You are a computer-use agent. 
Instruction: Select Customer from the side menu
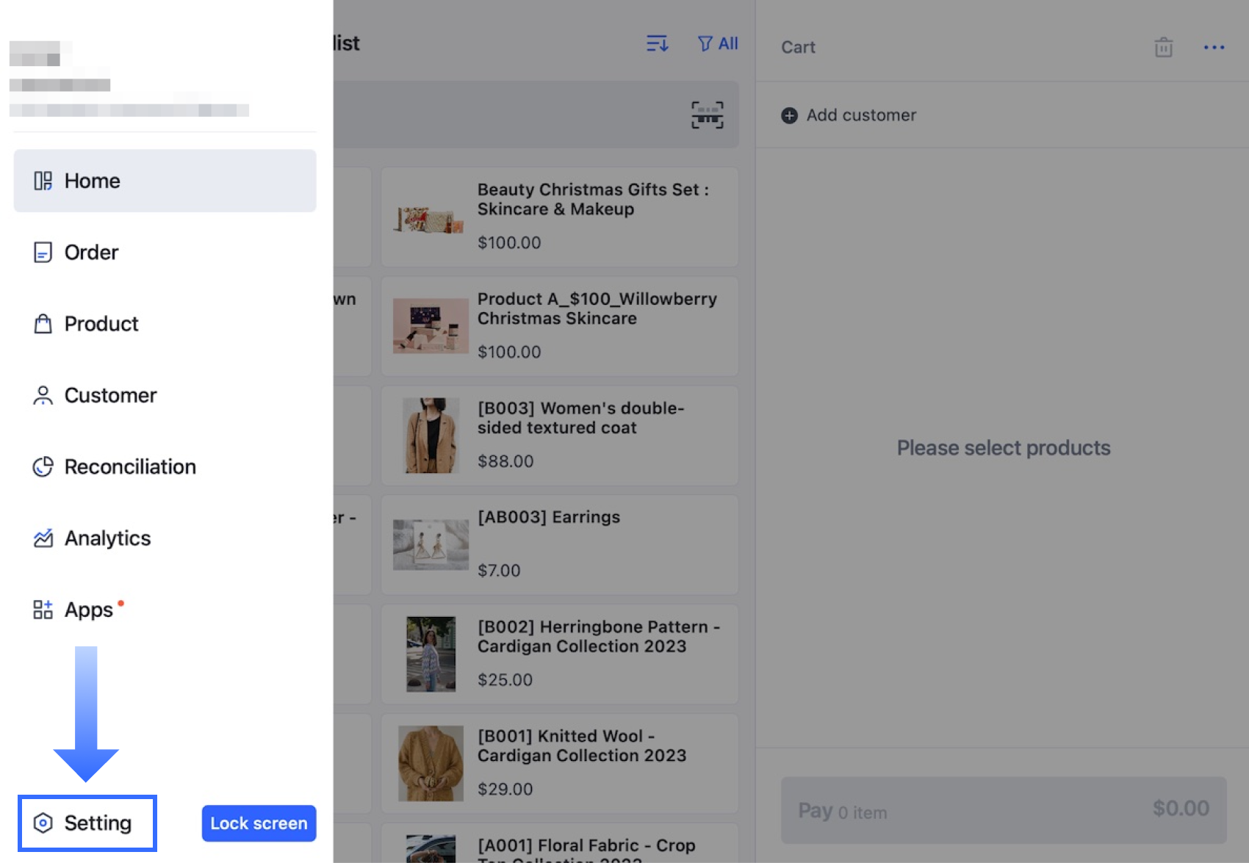pyautogui.click(x=165, y=395)
